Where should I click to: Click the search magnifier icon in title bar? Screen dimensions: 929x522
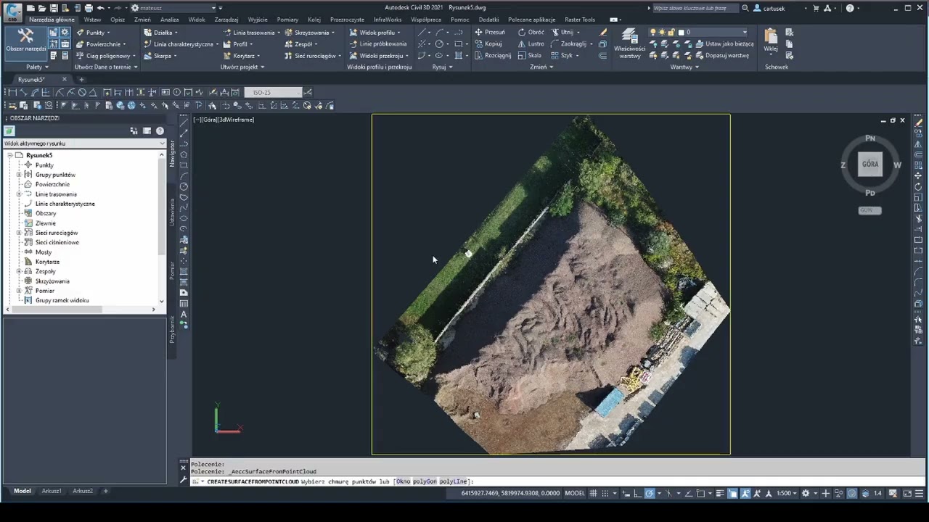[x=745, y=8]
